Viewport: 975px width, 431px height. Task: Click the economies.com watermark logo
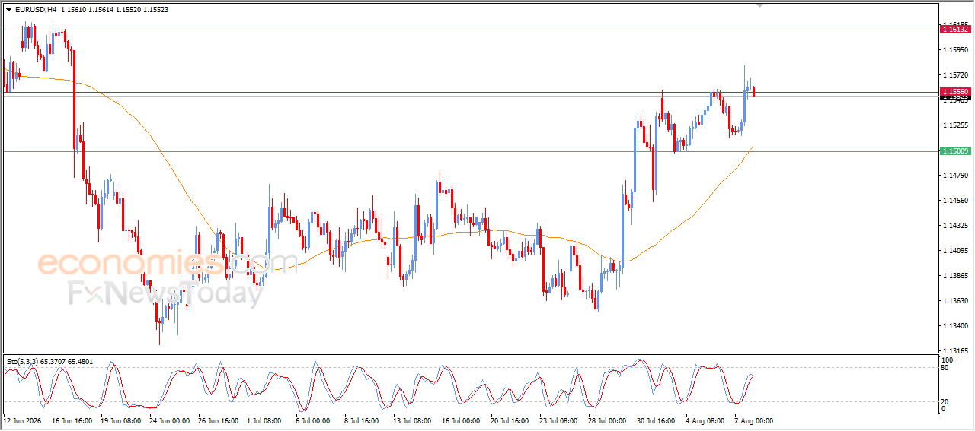click(157, 264)
